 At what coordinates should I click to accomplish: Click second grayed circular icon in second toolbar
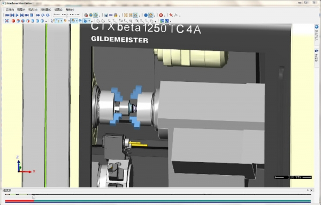click(x=103, y=21)
